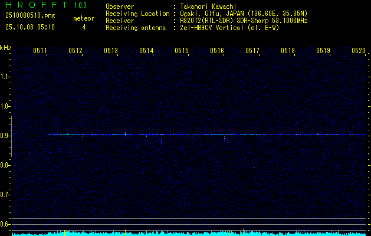This screenshot has height=236, width=371.
Task: Click the 0512 time axis label
Action: [x=75, y=51]
